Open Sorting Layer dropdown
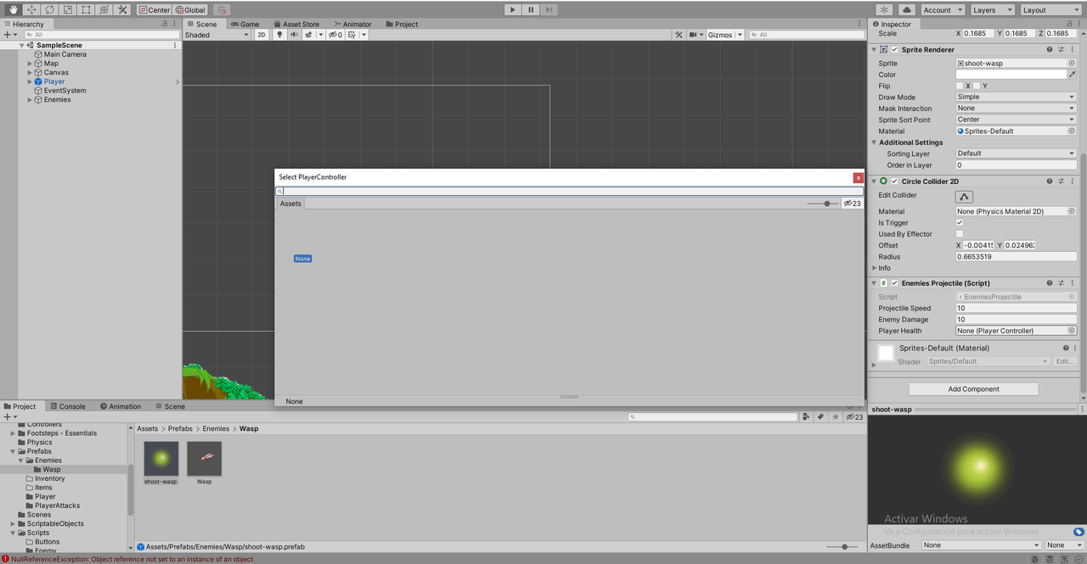 (1016, 154)
